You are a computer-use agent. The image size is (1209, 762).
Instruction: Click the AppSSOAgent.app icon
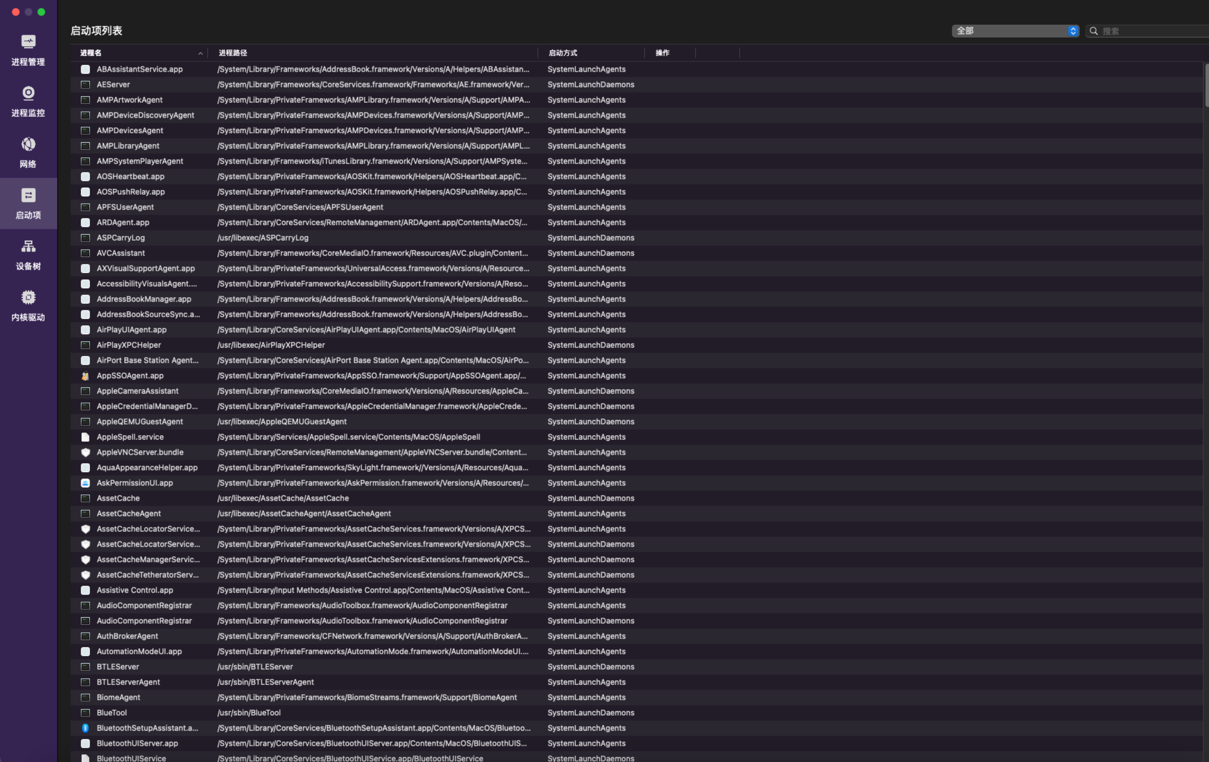(85, 375)
